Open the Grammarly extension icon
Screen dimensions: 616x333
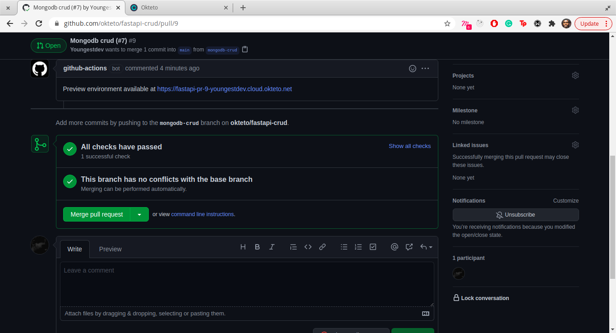click(x=509, y=23)
